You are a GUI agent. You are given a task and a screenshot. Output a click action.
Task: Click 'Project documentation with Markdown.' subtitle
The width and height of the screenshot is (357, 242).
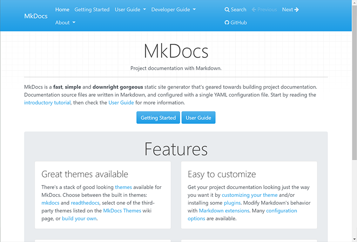(176, 68)
